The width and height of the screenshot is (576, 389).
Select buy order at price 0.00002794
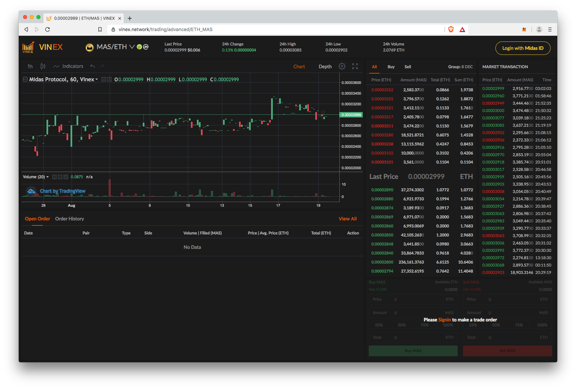[422, 271]
